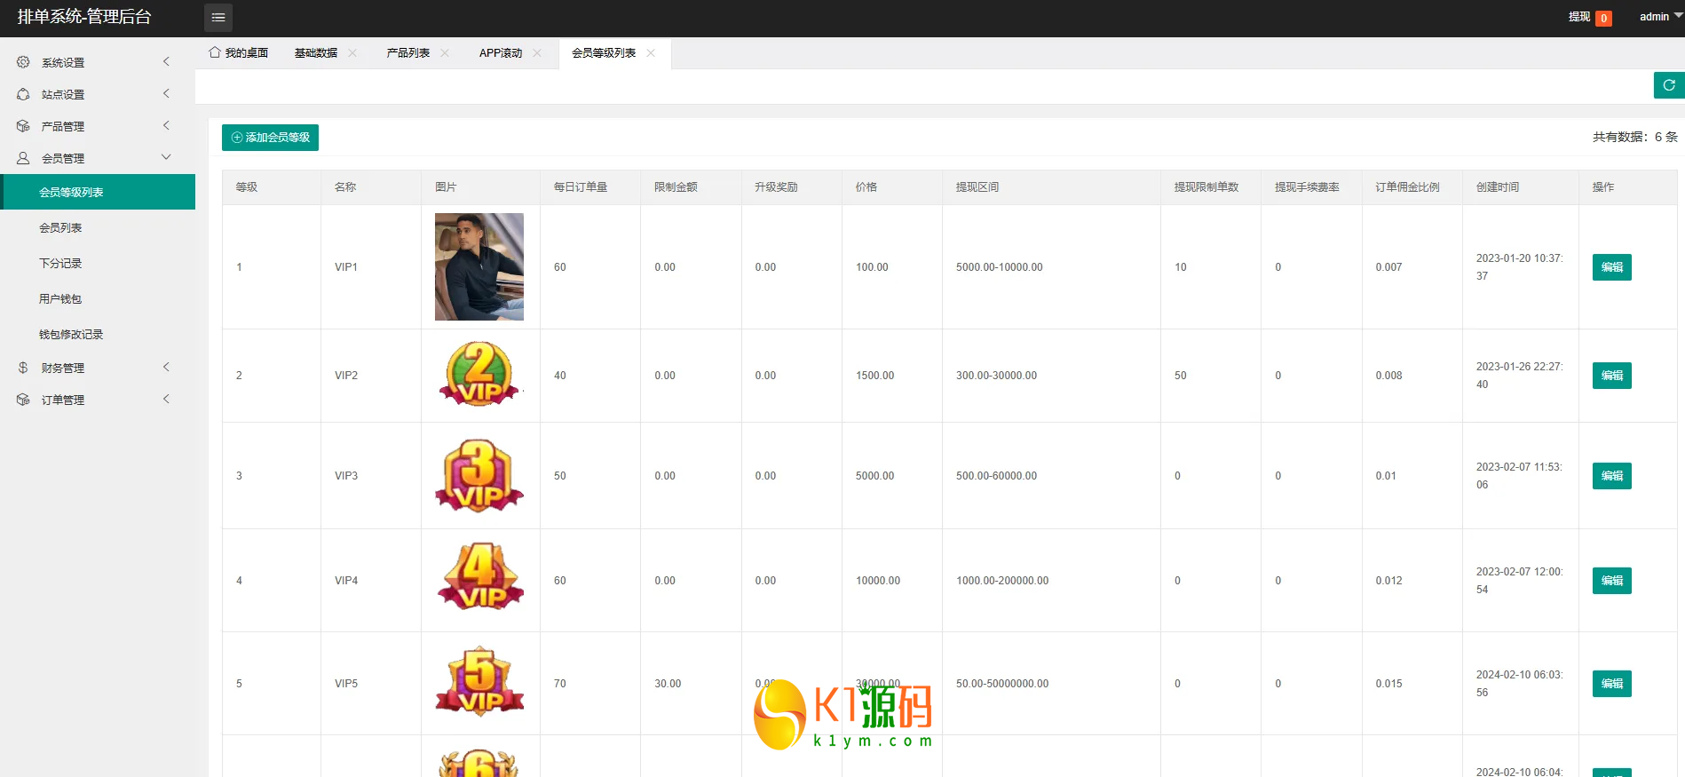The width and height of the screenshot is (1685, 777).
Task: Click the 系统设置 gear icon
Action: [x=23, y=62]
